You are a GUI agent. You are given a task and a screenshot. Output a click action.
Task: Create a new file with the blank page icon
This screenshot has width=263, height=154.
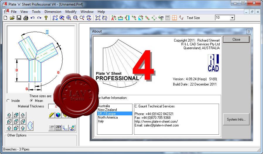[5, 18]
